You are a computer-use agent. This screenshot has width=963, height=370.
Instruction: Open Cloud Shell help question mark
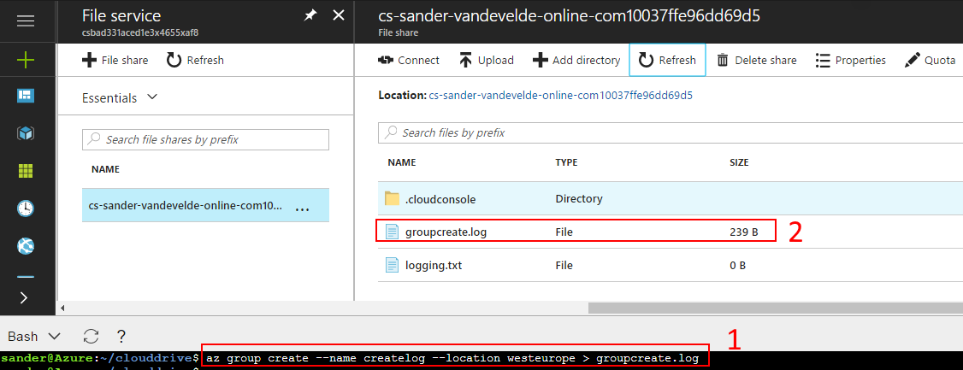(121, 336)
